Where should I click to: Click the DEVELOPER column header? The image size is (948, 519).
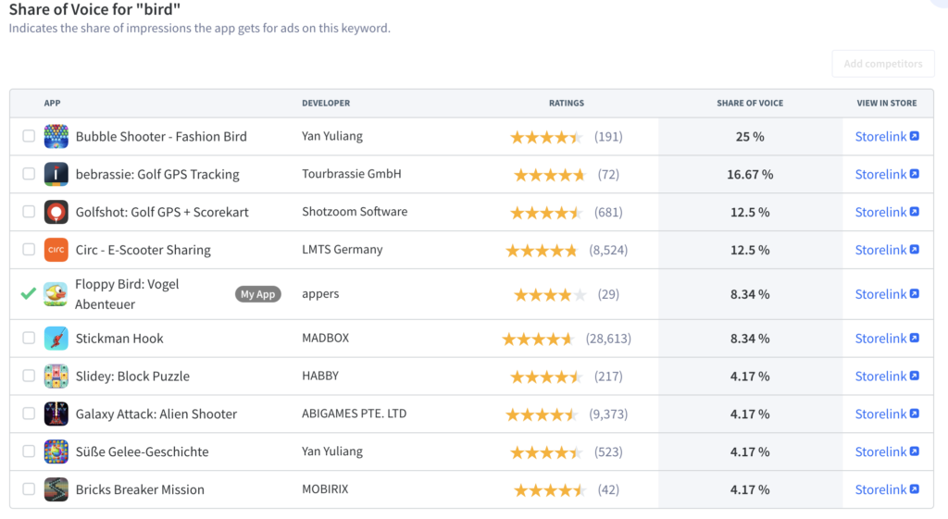326,103
